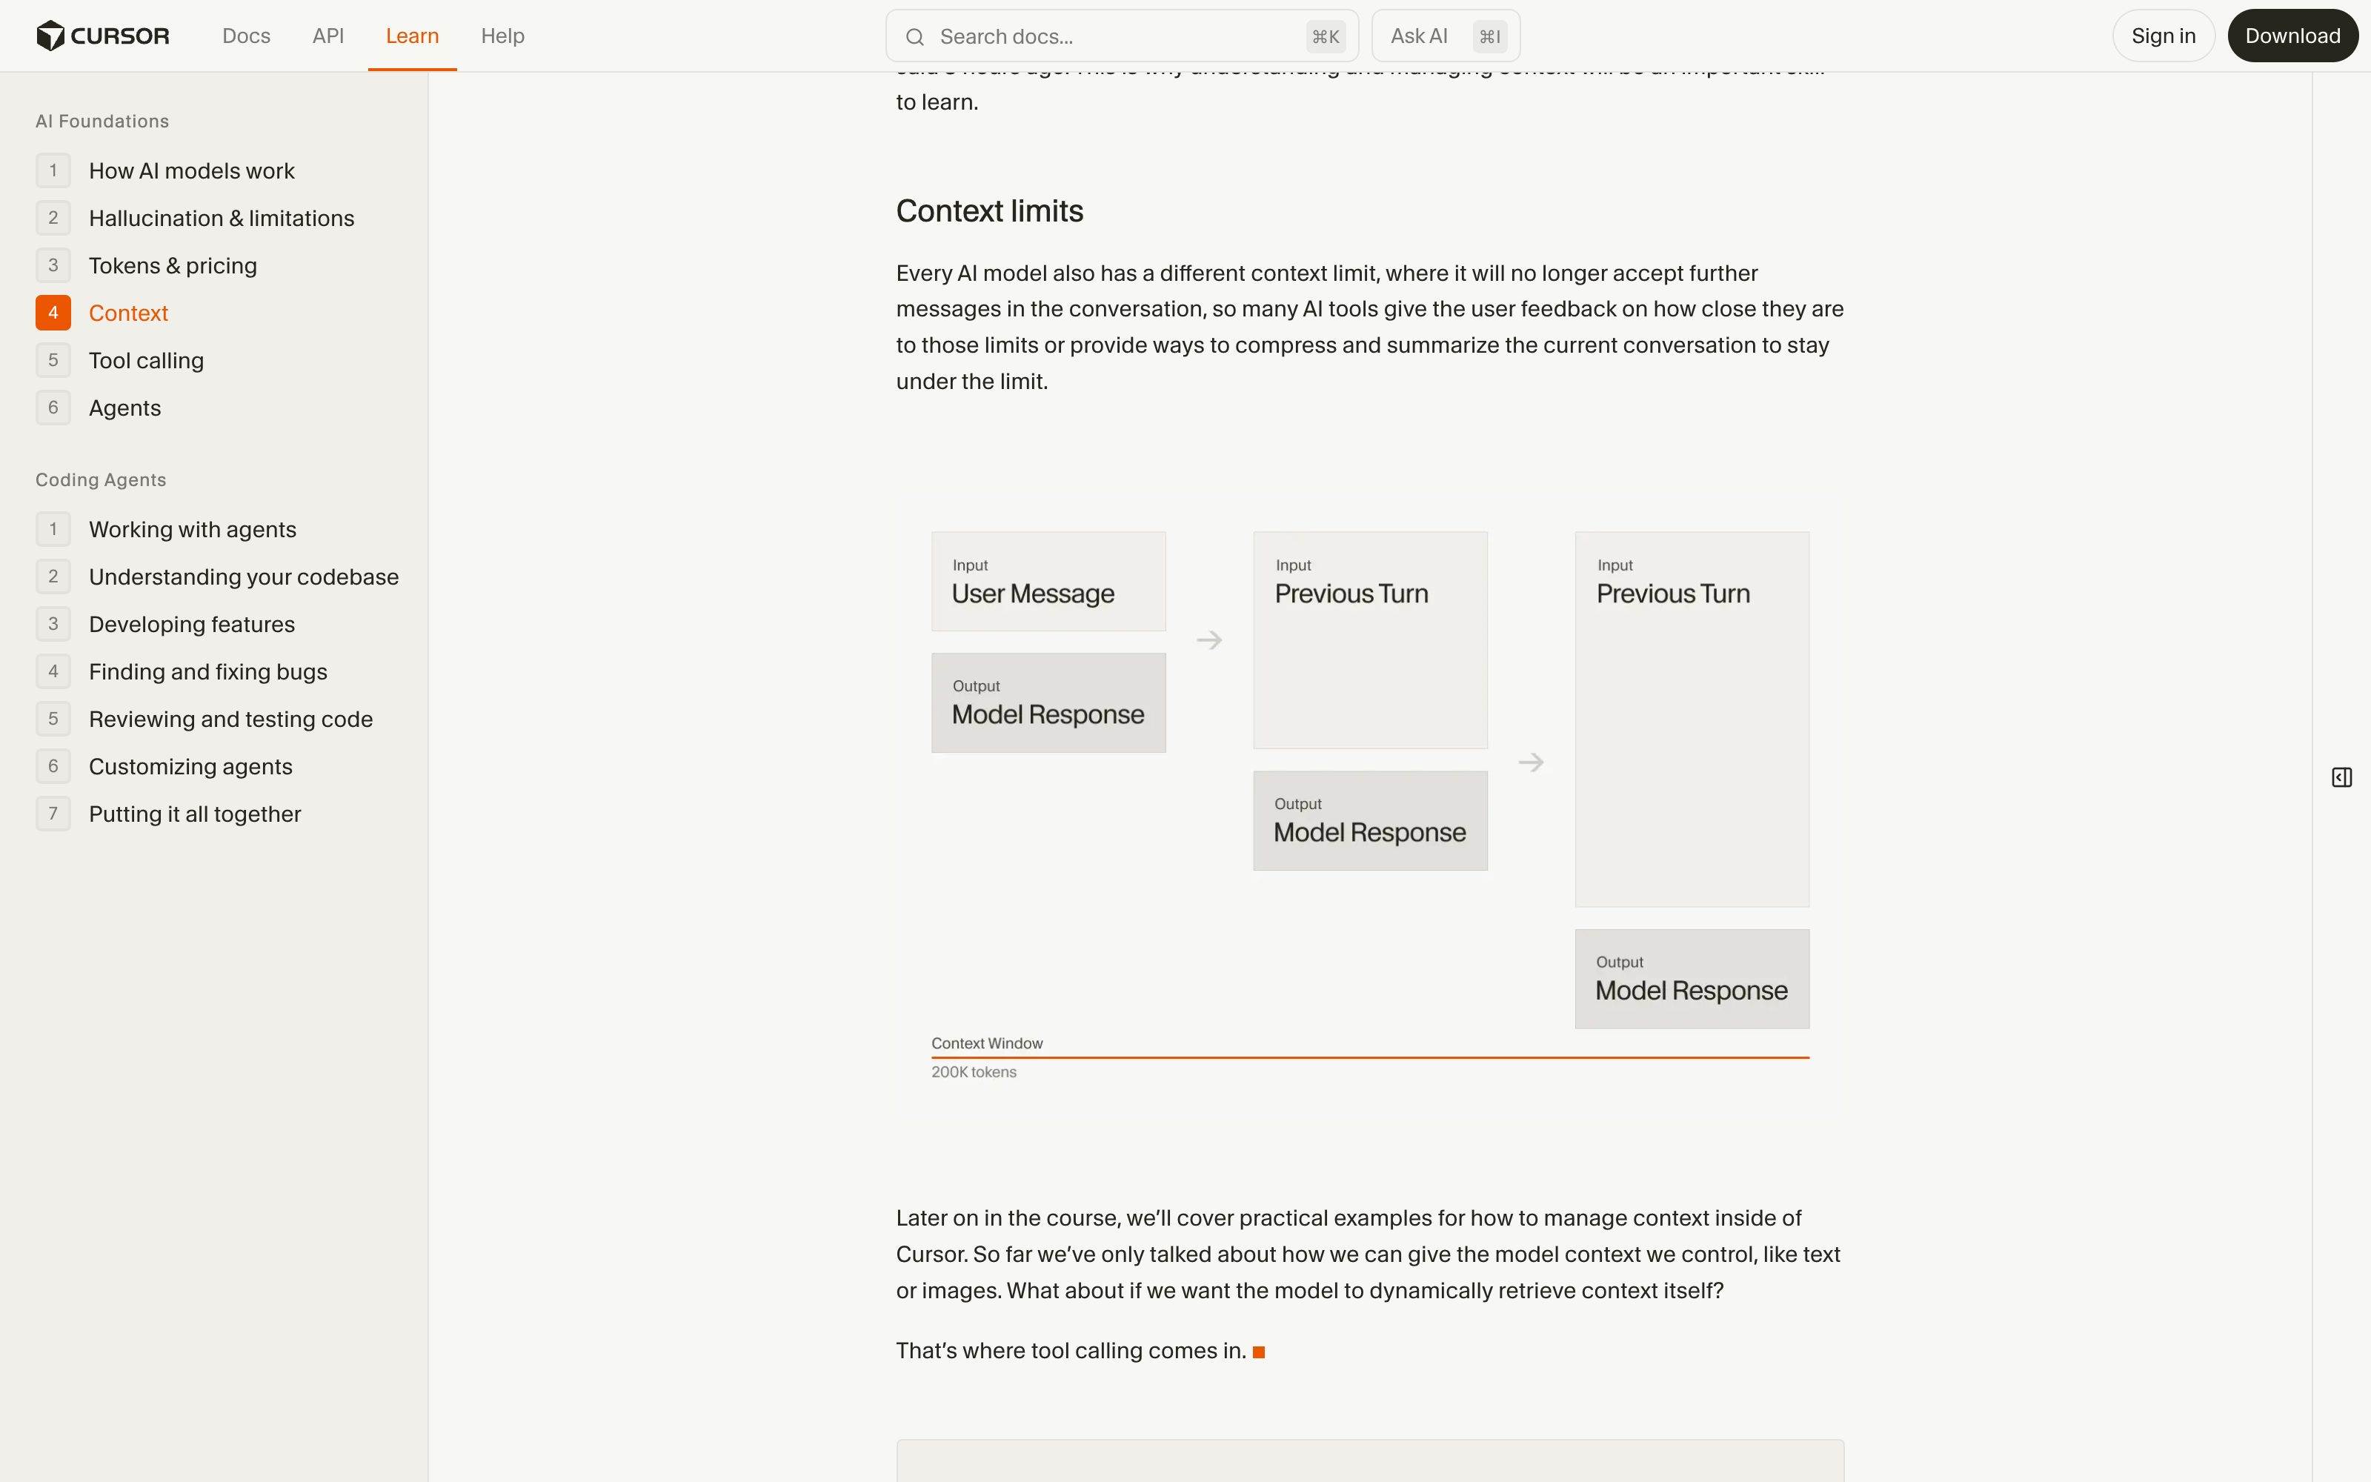The image size is (2371, 1482).
Task: Click the Context Window label
Action: [987, 1043]
